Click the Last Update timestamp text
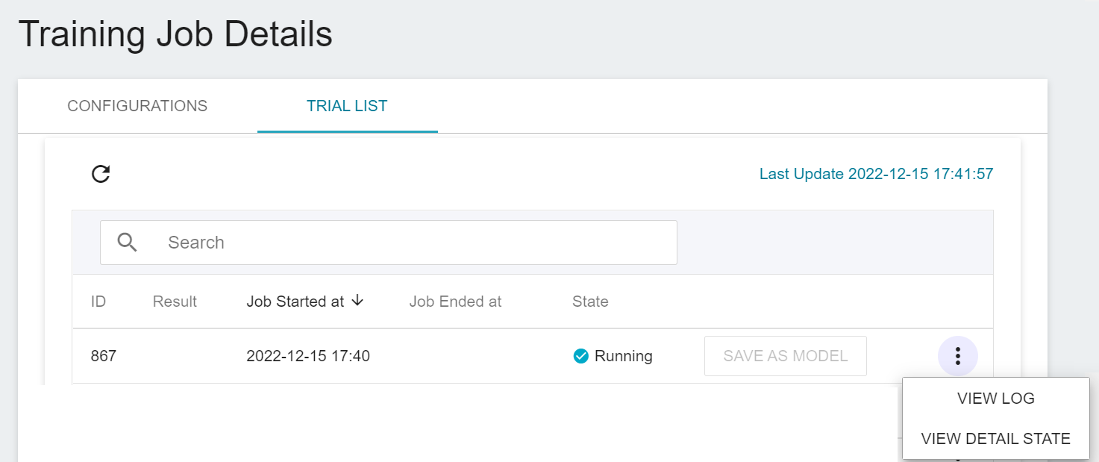Image resolution: width=1099 pixels, height=462 pixels. coord(876,175)
